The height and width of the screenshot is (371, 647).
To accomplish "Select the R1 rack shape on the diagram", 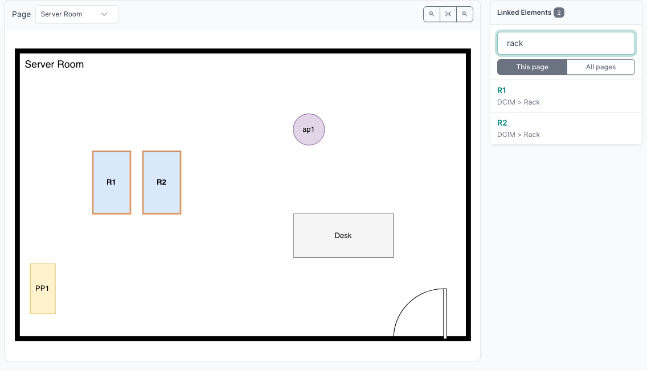I will pyautogui.click(x=112, y=182).
